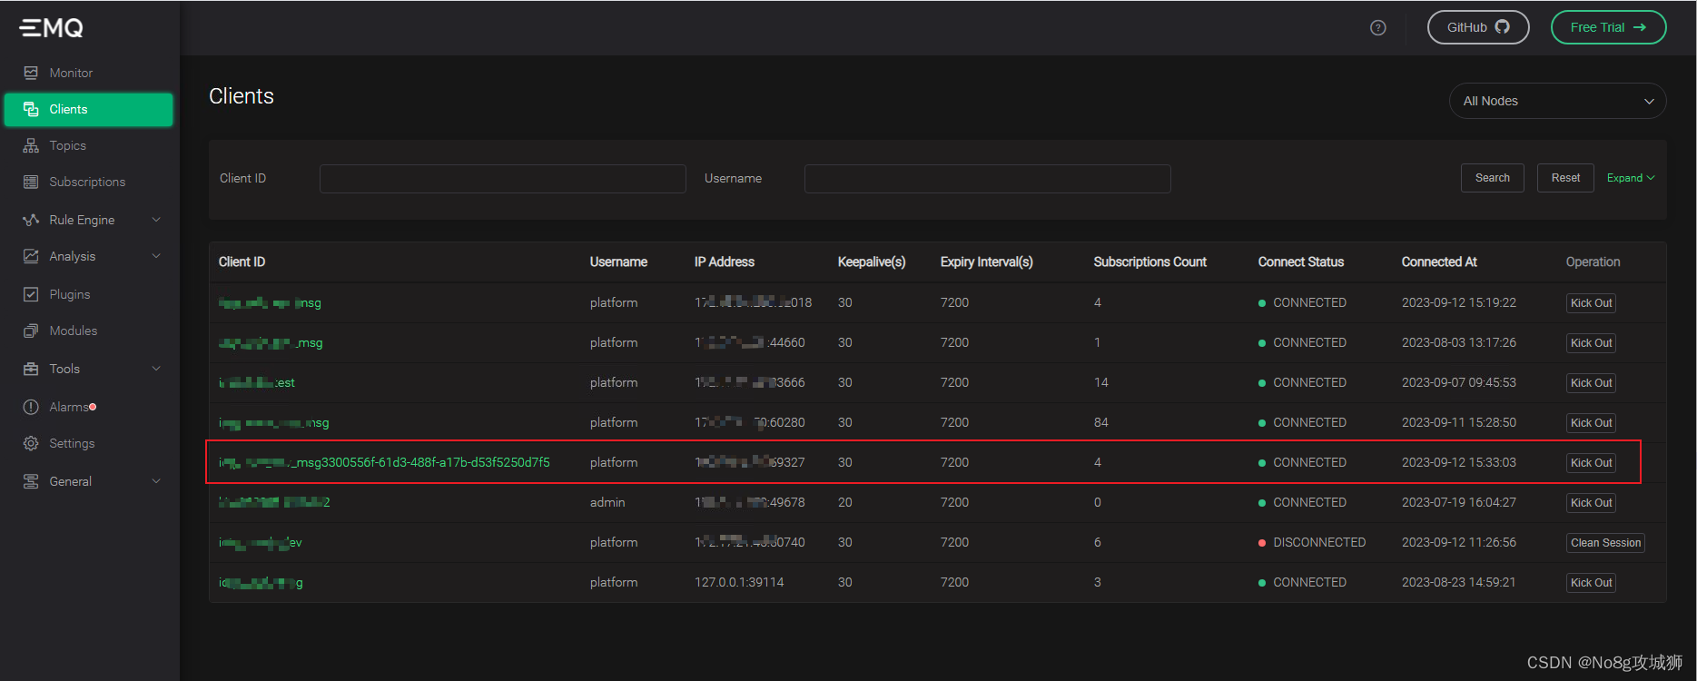The image size is (1697, 681).
Task: Click the admin username cell
Action: 607,502
